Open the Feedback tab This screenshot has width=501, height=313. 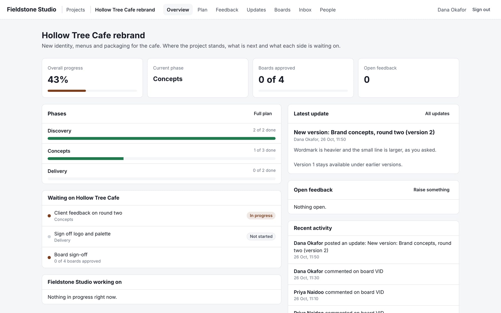[227, 10]
